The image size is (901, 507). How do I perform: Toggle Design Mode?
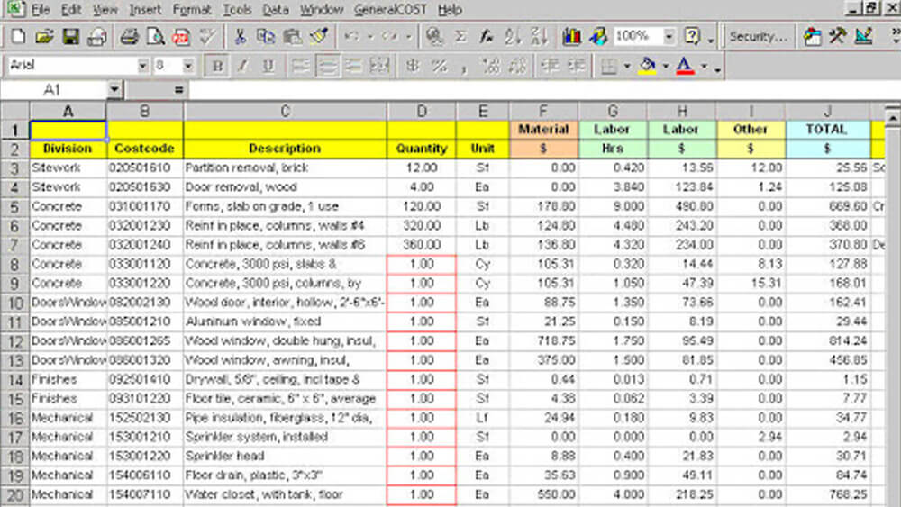click(864, 37)
